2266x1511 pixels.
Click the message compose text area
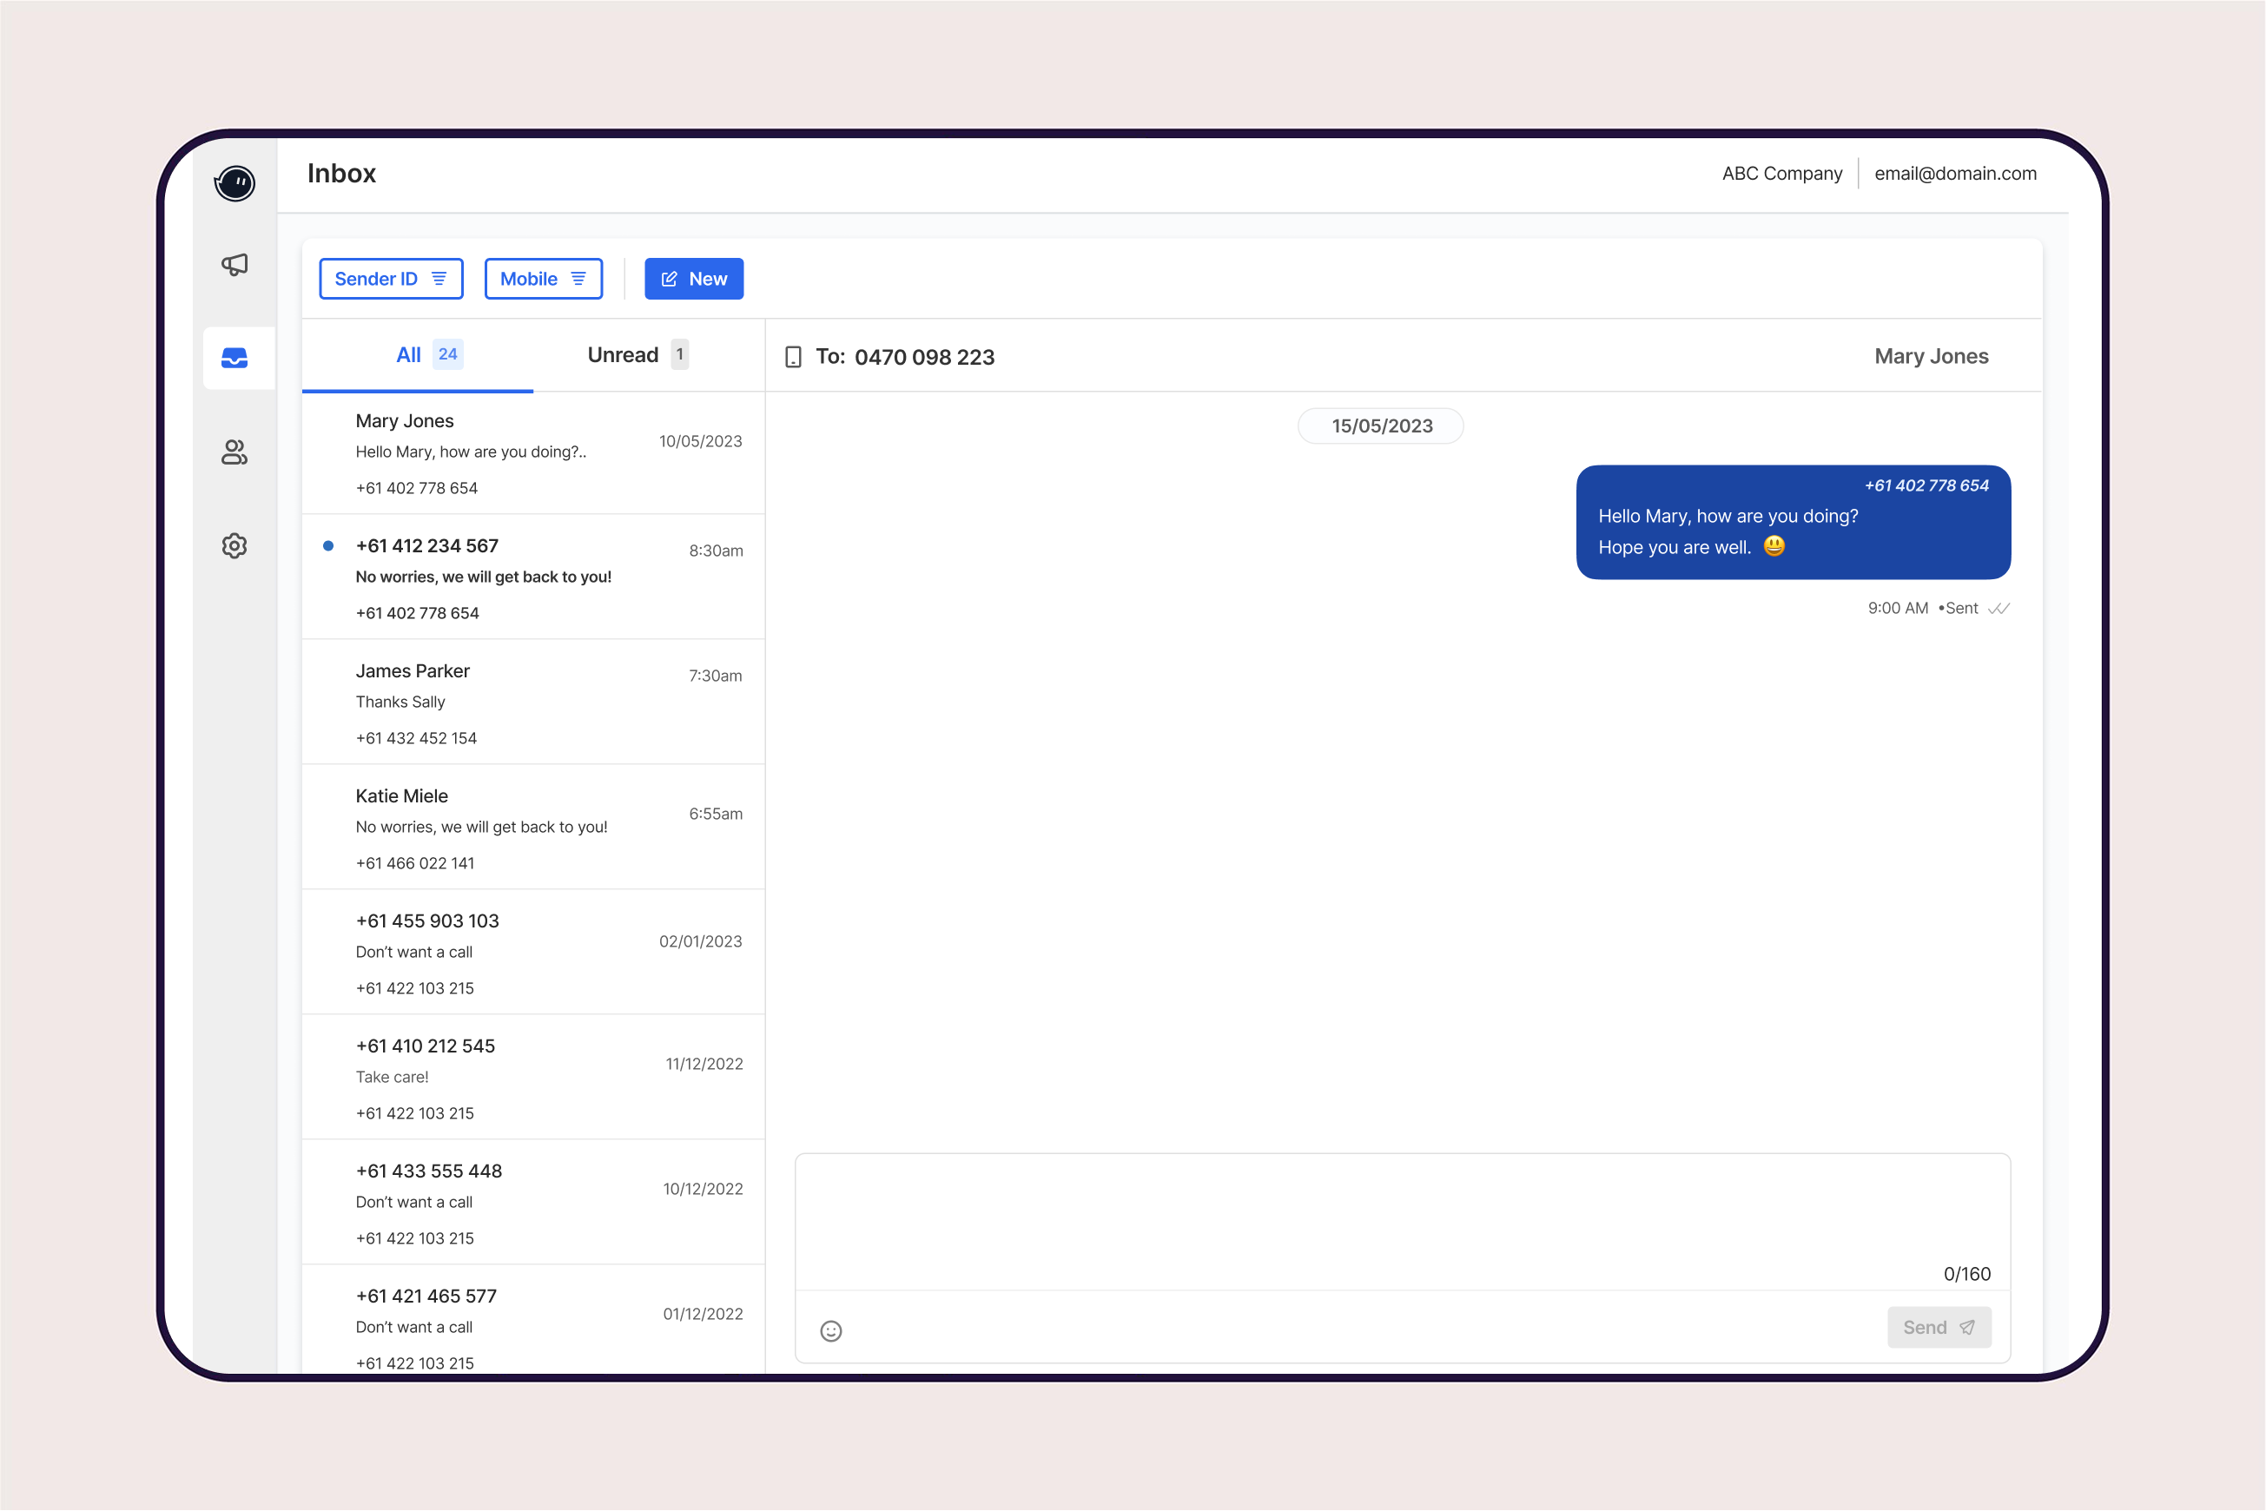pyautogui.click(x=1403, y=1221)
